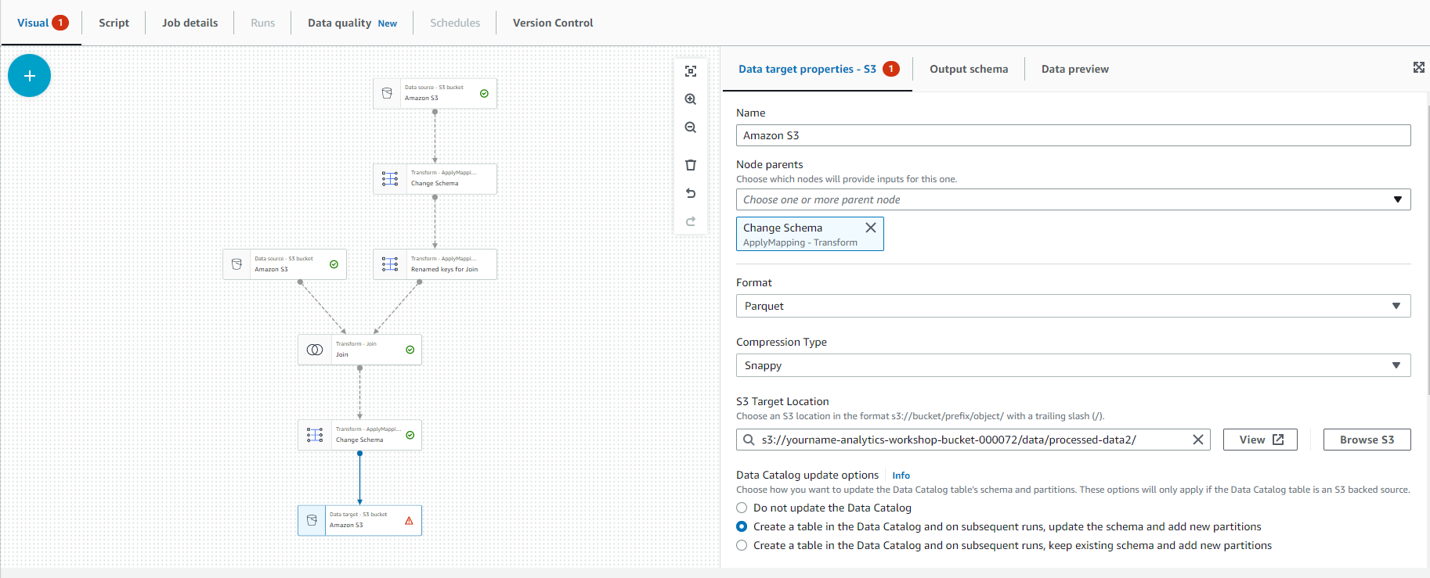The width and height of the screenshot is (1430, 578).
Task: Select the Amazon S3 data target node
Action: click(359, 520)
